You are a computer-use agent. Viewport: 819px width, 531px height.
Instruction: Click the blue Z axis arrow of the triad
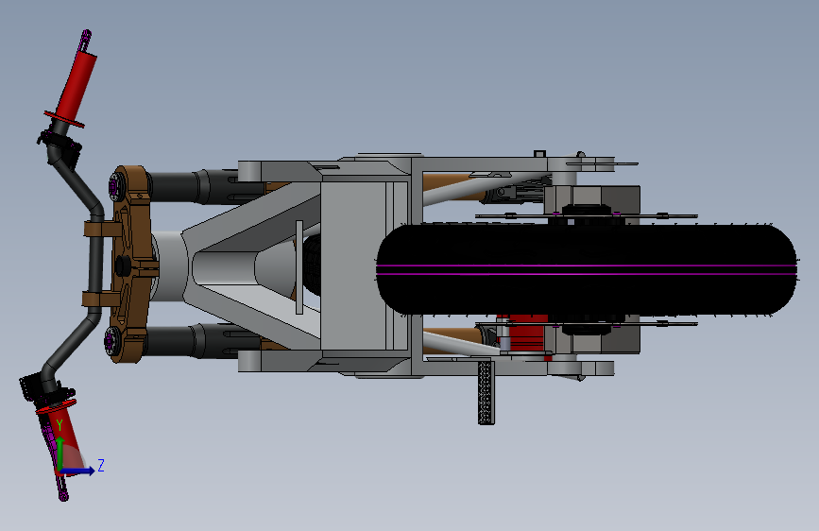(77, 471)
